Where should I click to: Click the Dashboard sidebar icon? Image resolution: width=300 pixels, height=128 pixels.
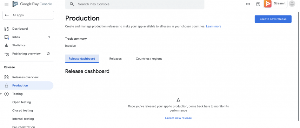(6, 29)
